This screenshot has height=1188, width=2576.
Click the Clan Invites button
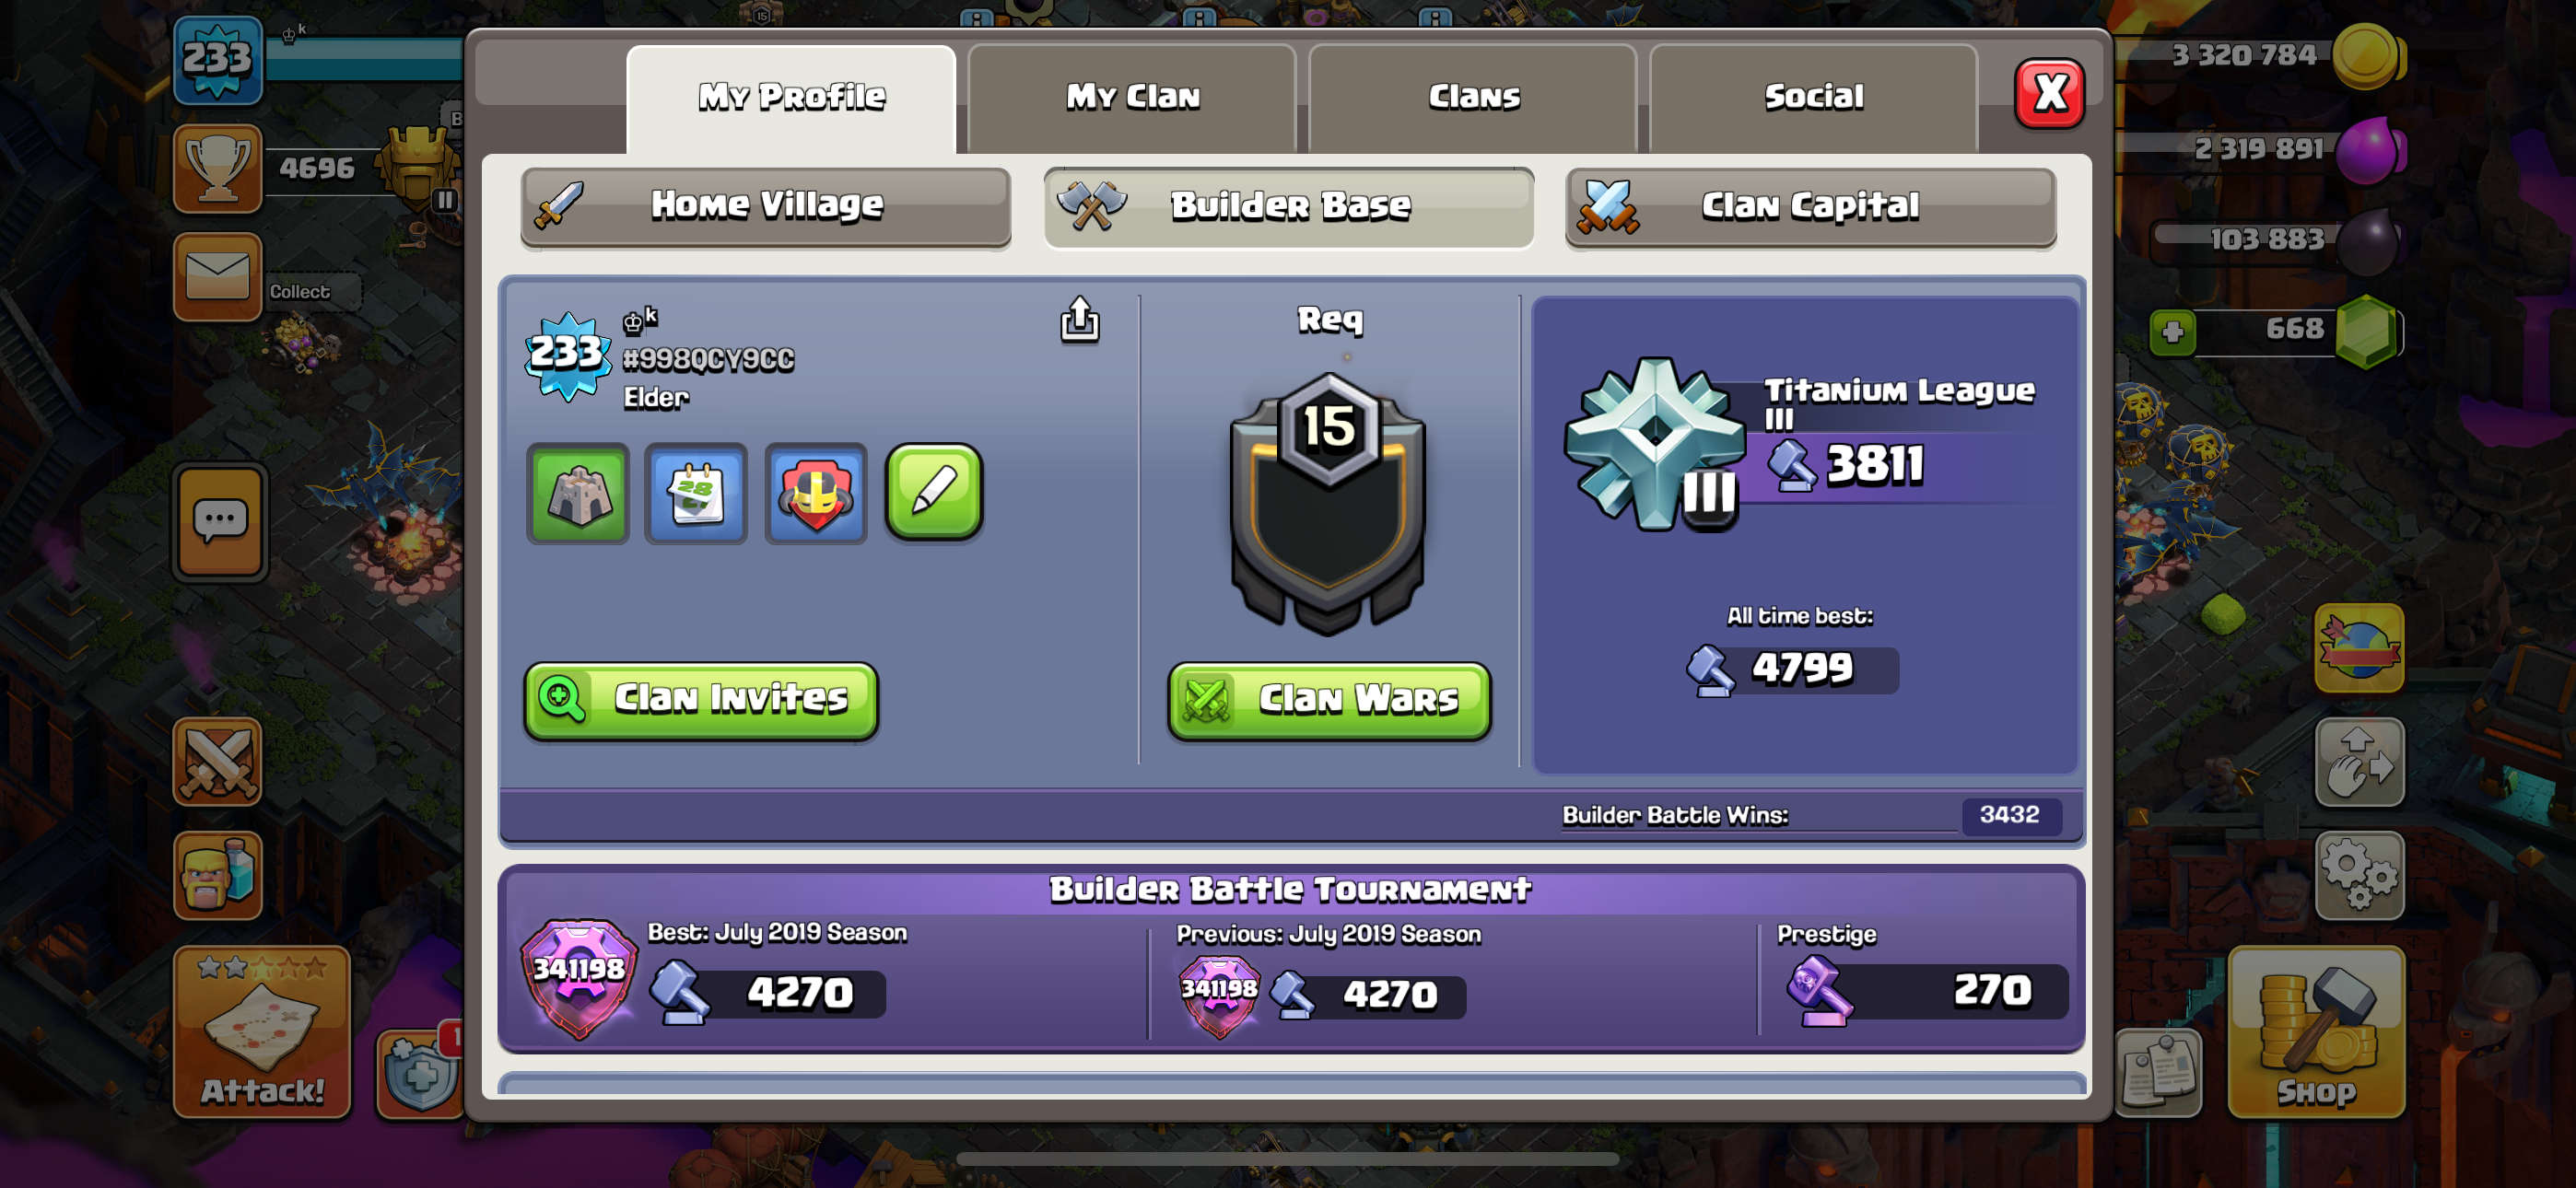tap(701, 700)
